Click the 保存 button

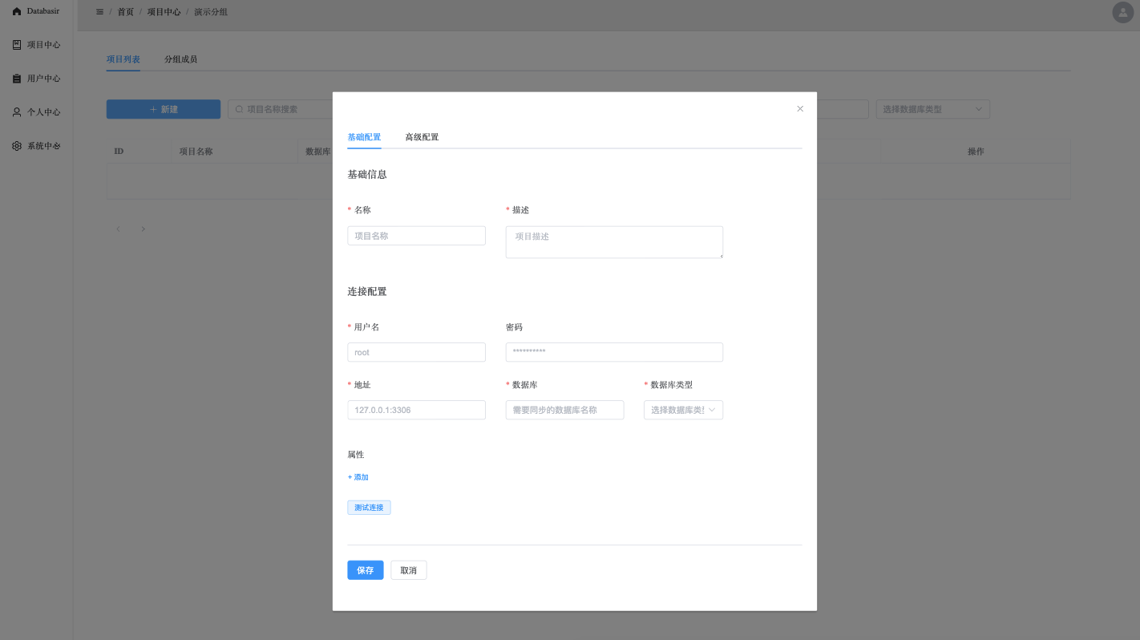pyautogui.click(x=365, y=570)
